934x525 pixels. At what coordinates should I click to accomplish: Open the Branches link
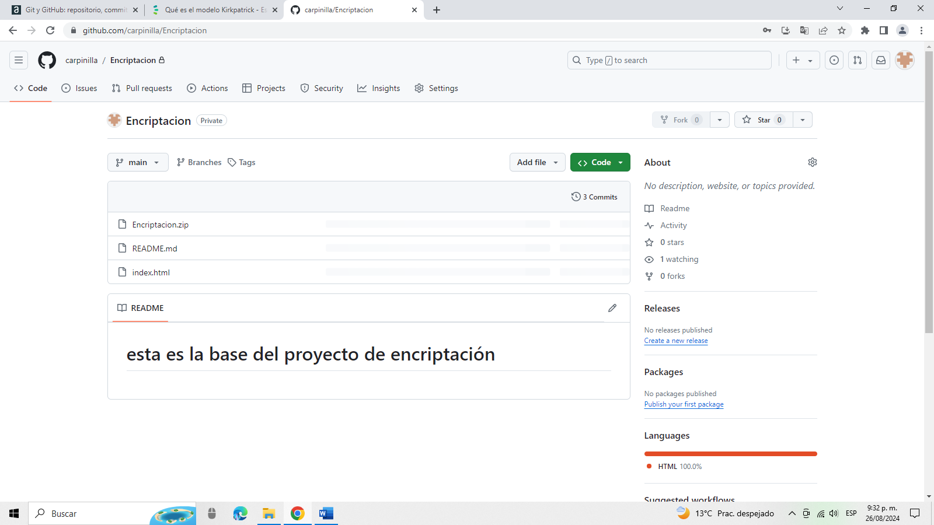click(x=199, y=162)
